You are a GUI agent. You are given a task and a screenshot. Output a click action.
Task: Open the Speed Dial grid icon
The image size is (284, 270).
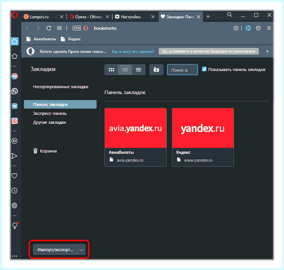pyautogui.click(x=60, y=28)
